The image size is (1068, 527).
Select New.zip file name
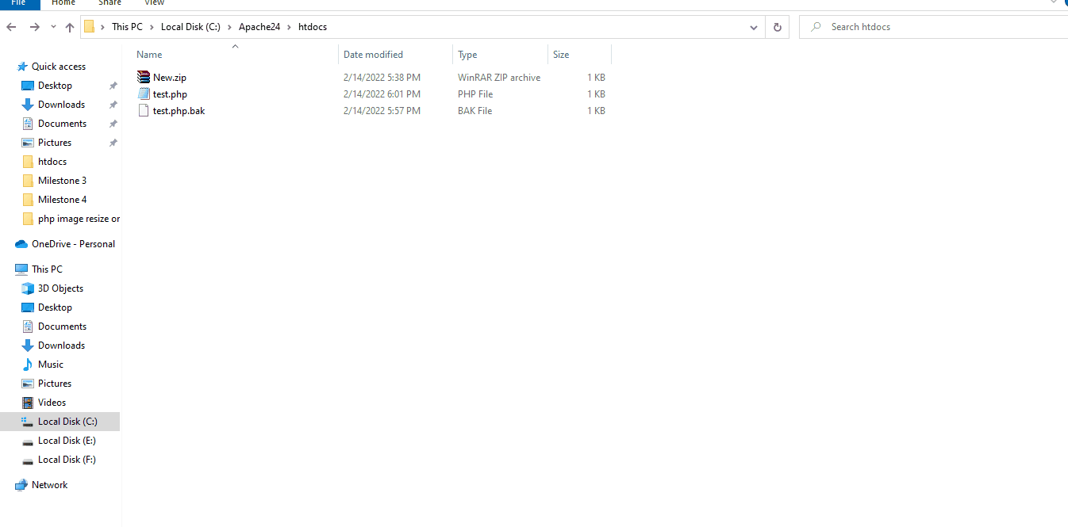point(170,77)
